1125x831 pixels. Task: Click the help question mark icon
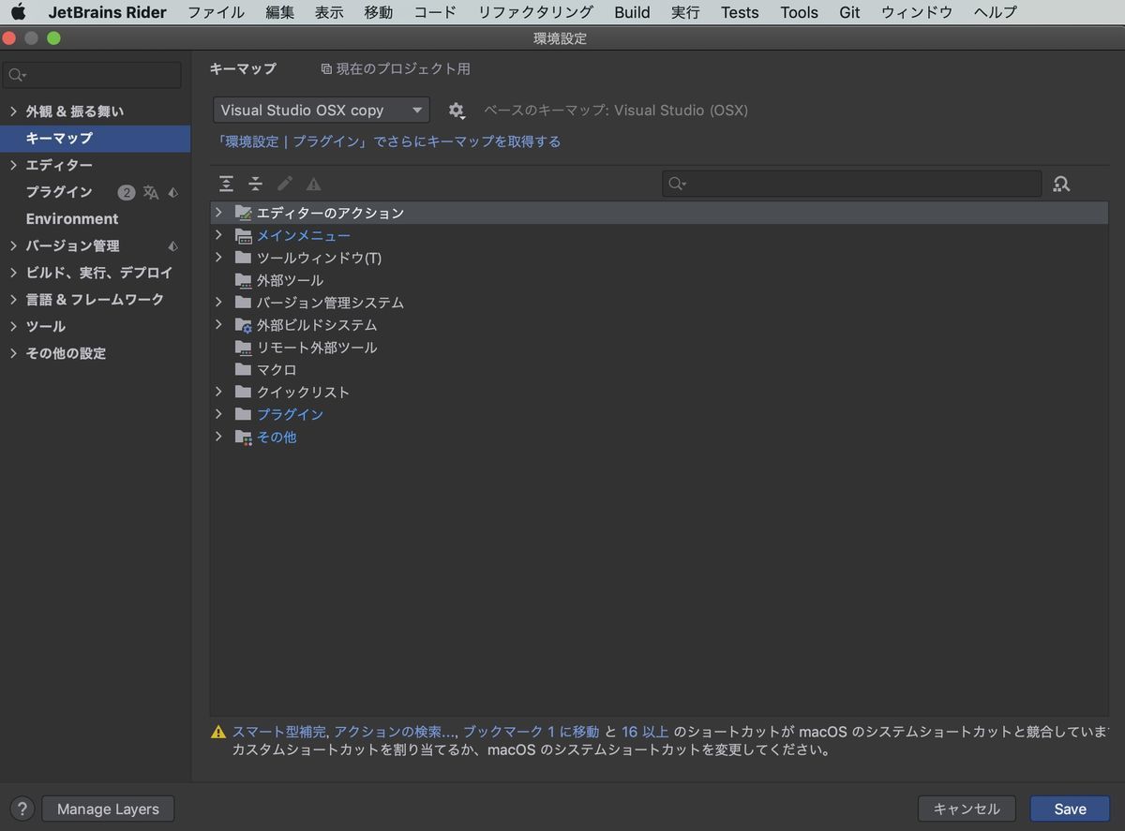click(21, 809)
